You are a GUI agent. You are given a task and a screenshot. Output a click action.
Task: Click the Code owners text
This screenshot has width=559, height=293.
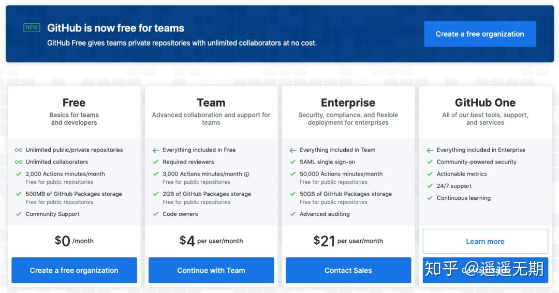pos(180,214)
